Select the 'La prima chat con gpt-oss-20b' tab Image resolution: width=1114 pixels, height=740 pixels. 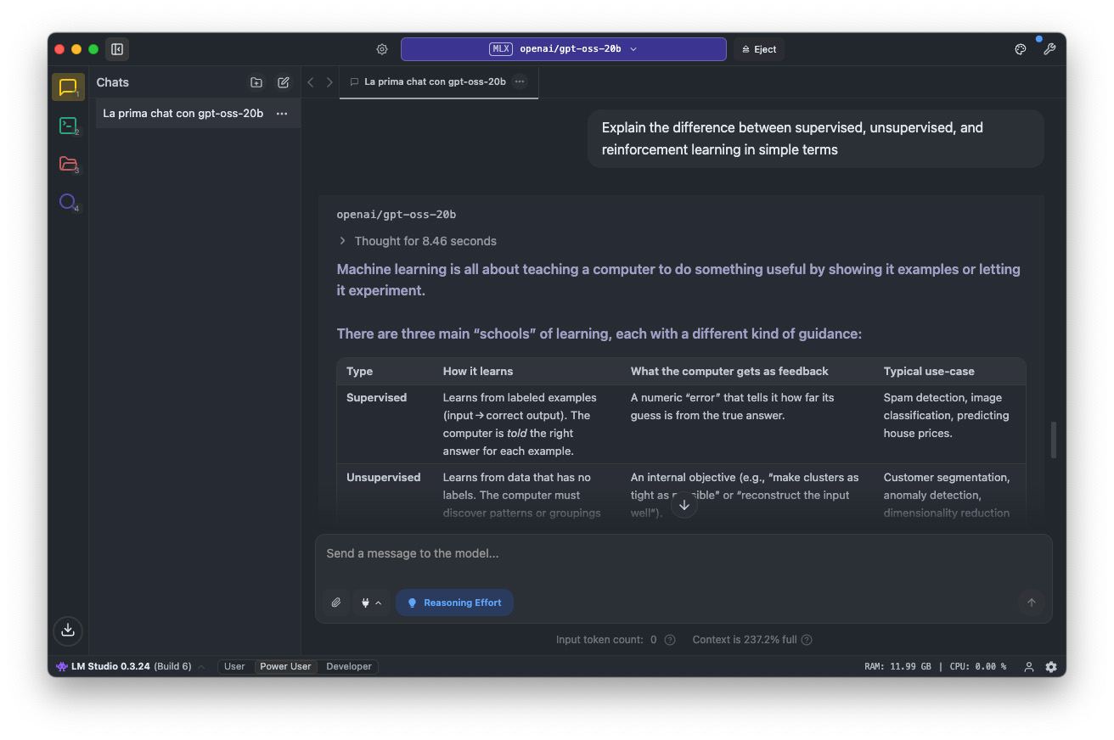point(434,82)
